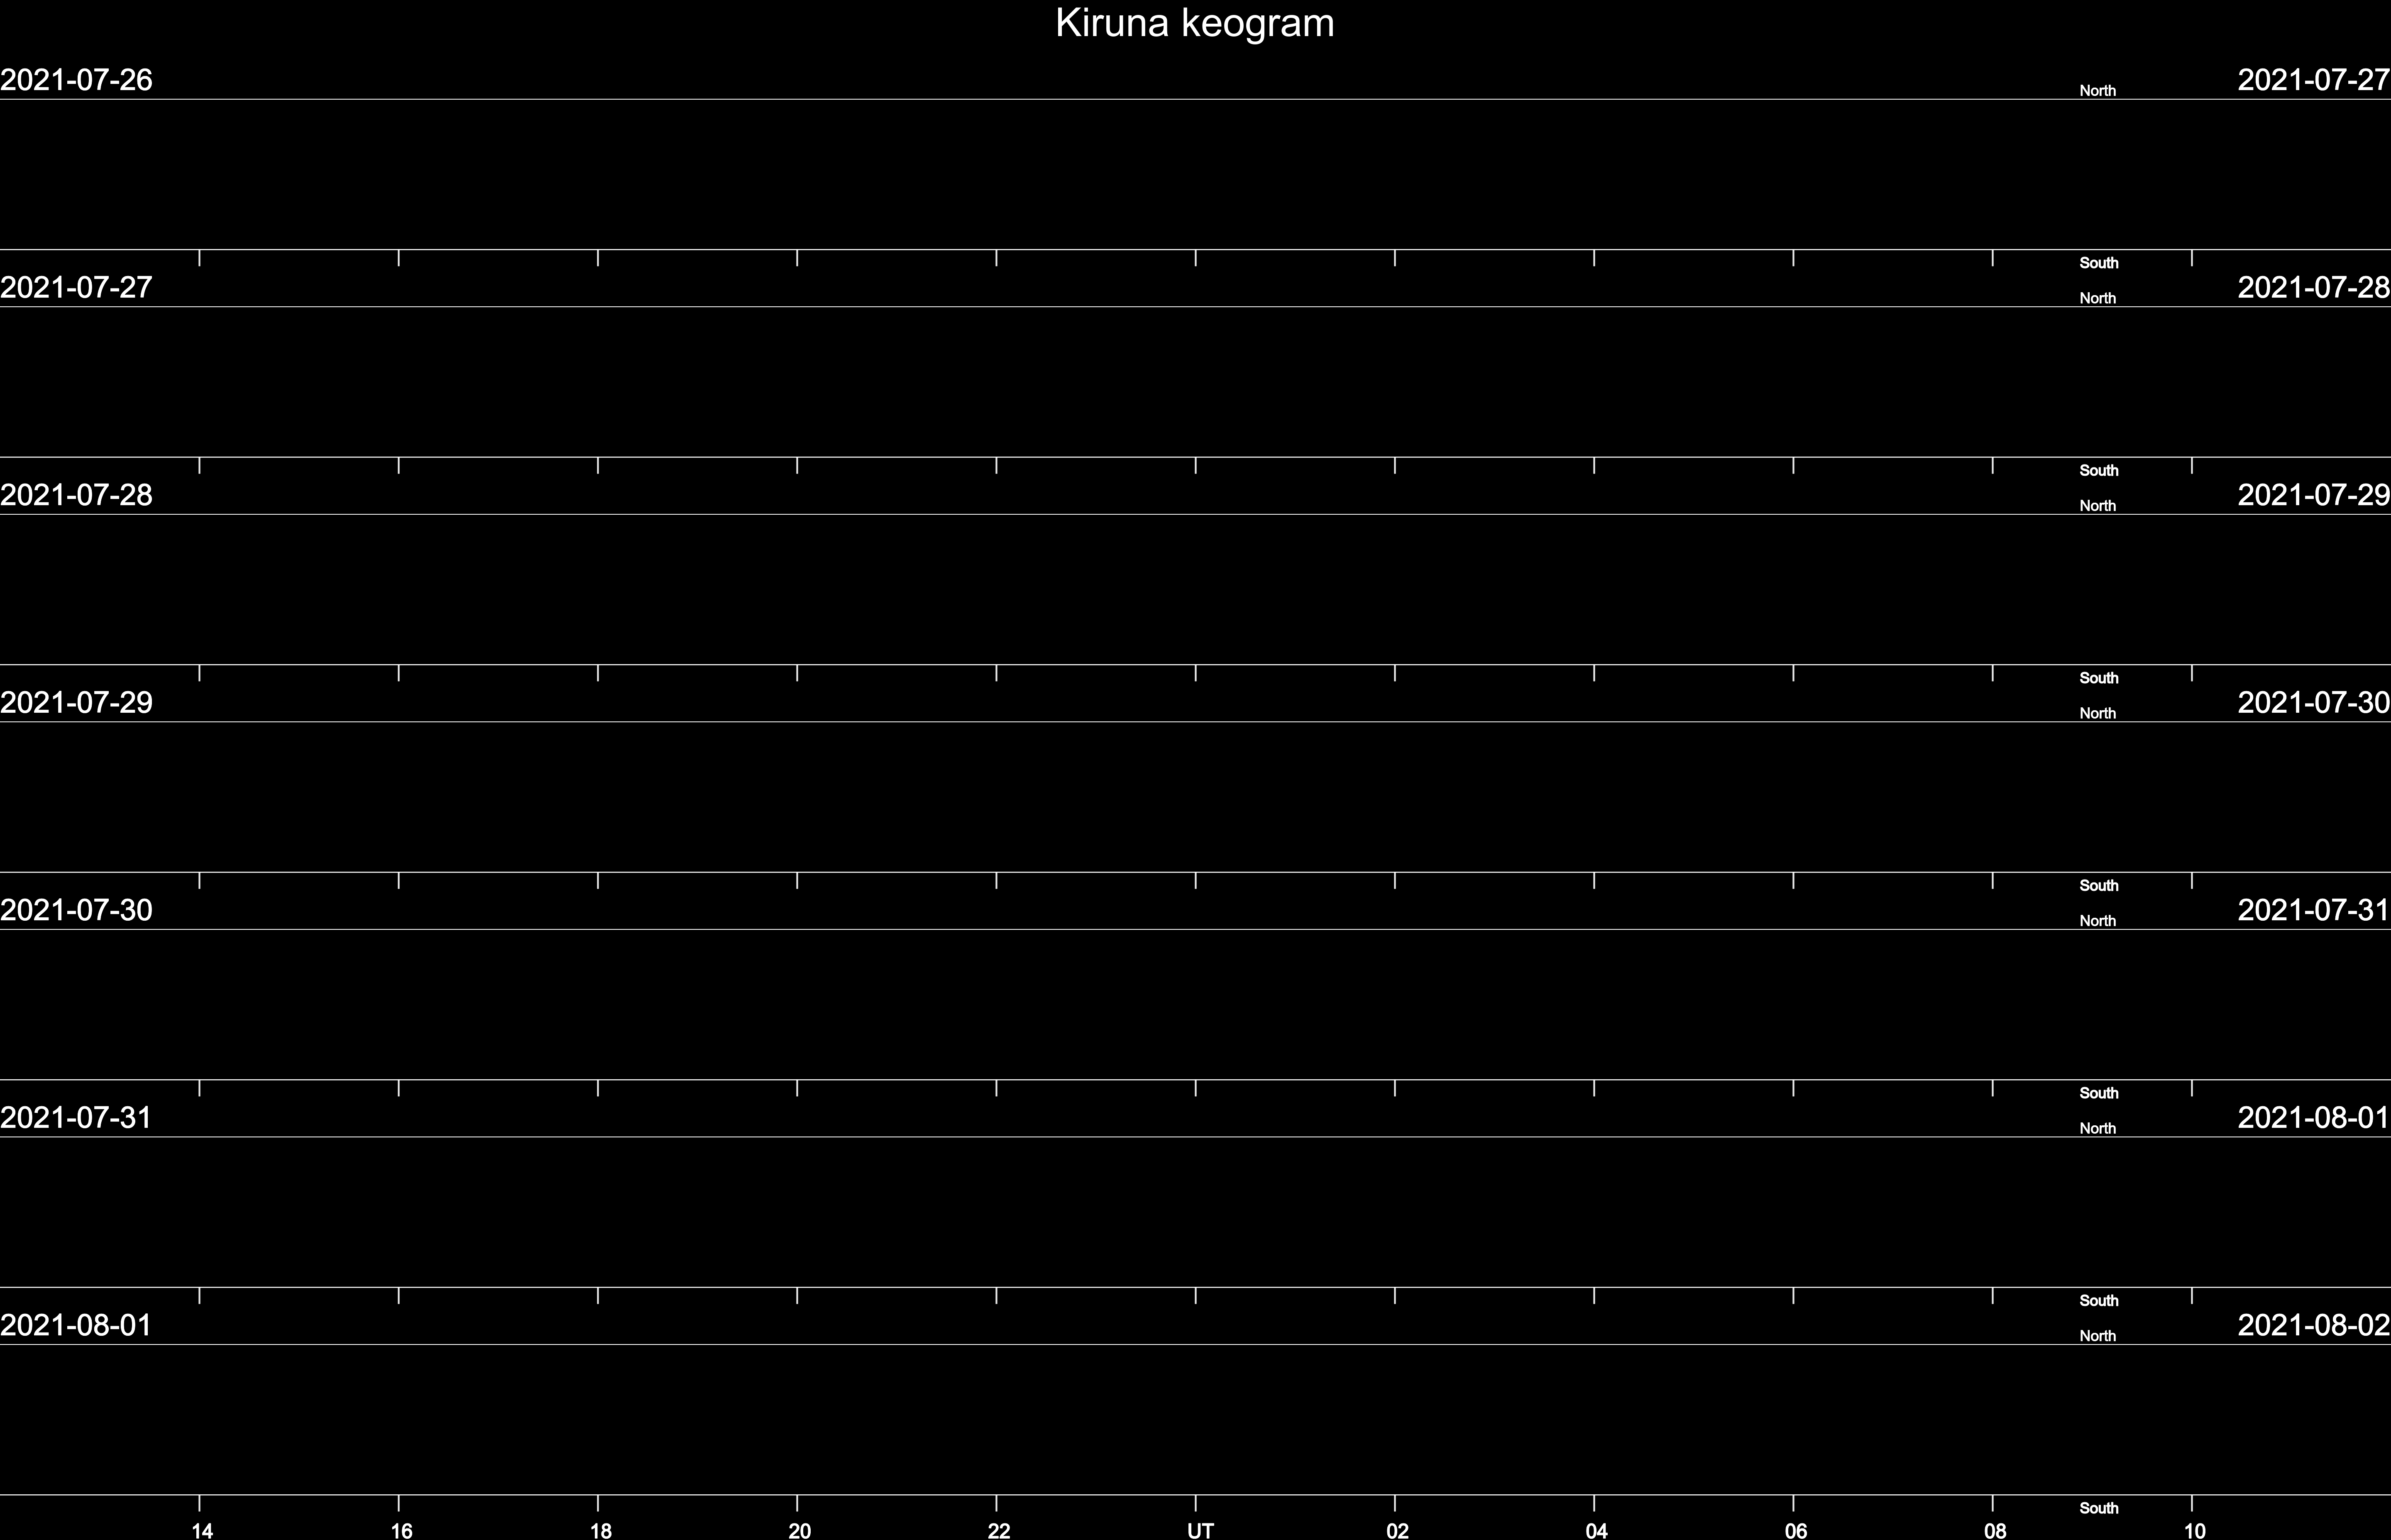This screenshot has height=1540, width=2391.
Task: Click the Kiruna keogram title
Action: pos(1195,23)
